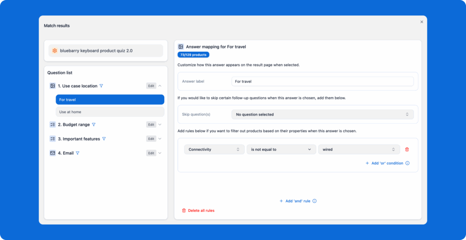
Task: Open the Connectivity property dropdown
Action: pyautogui.click(x=214, y=150)
